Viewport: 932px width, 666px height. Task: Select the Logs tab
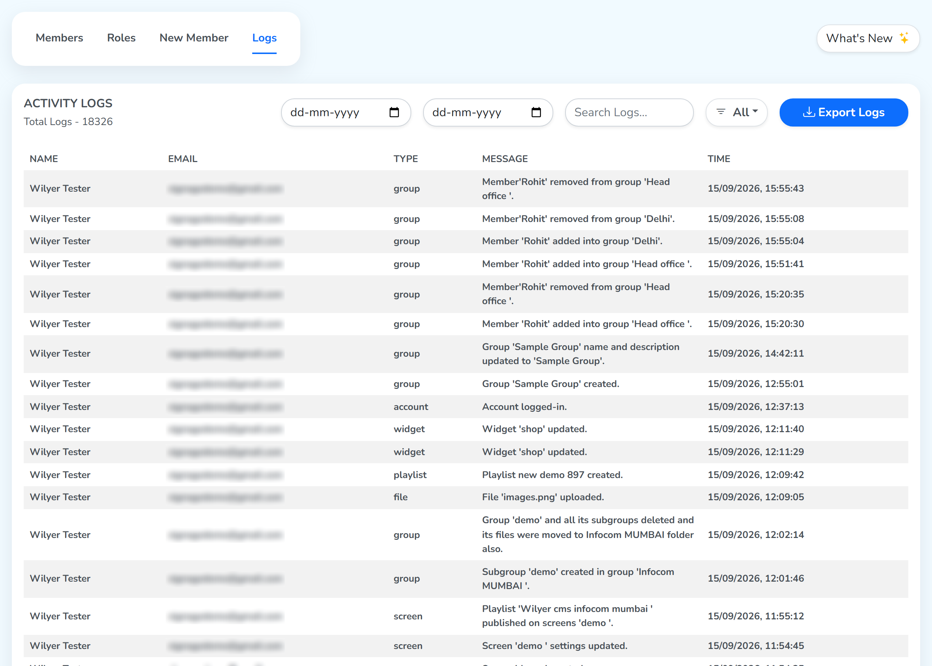click(x=264, y=38)
